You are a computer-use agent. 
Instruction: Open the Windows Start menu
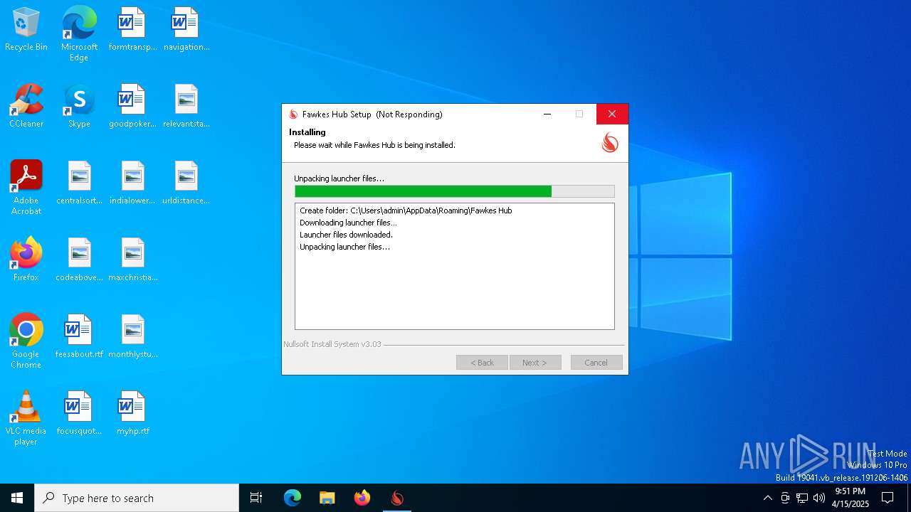(17, 498)
